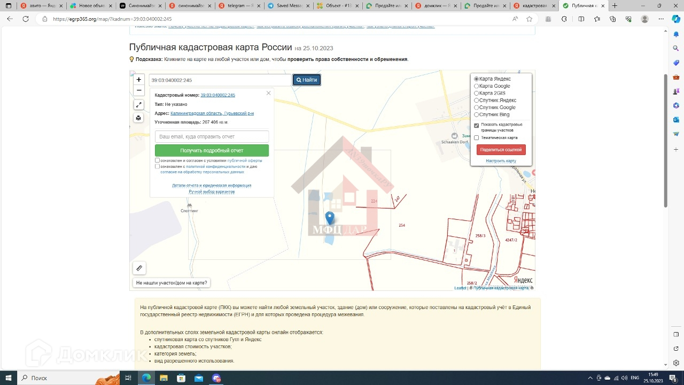Switch to the домклик browser tab
Screen dimensions: 684x385
click(436, 5)
